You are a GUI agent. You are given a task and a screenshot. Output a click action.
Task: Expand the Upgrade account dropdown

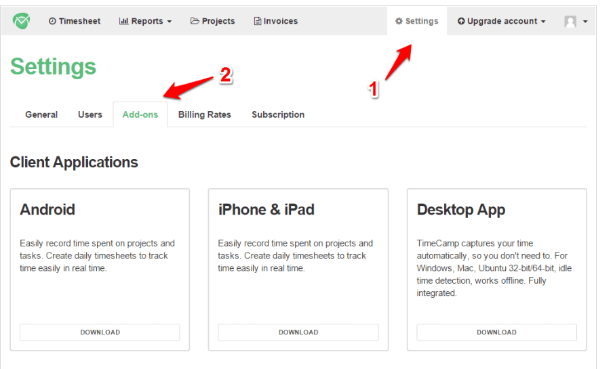pos(502,21)
